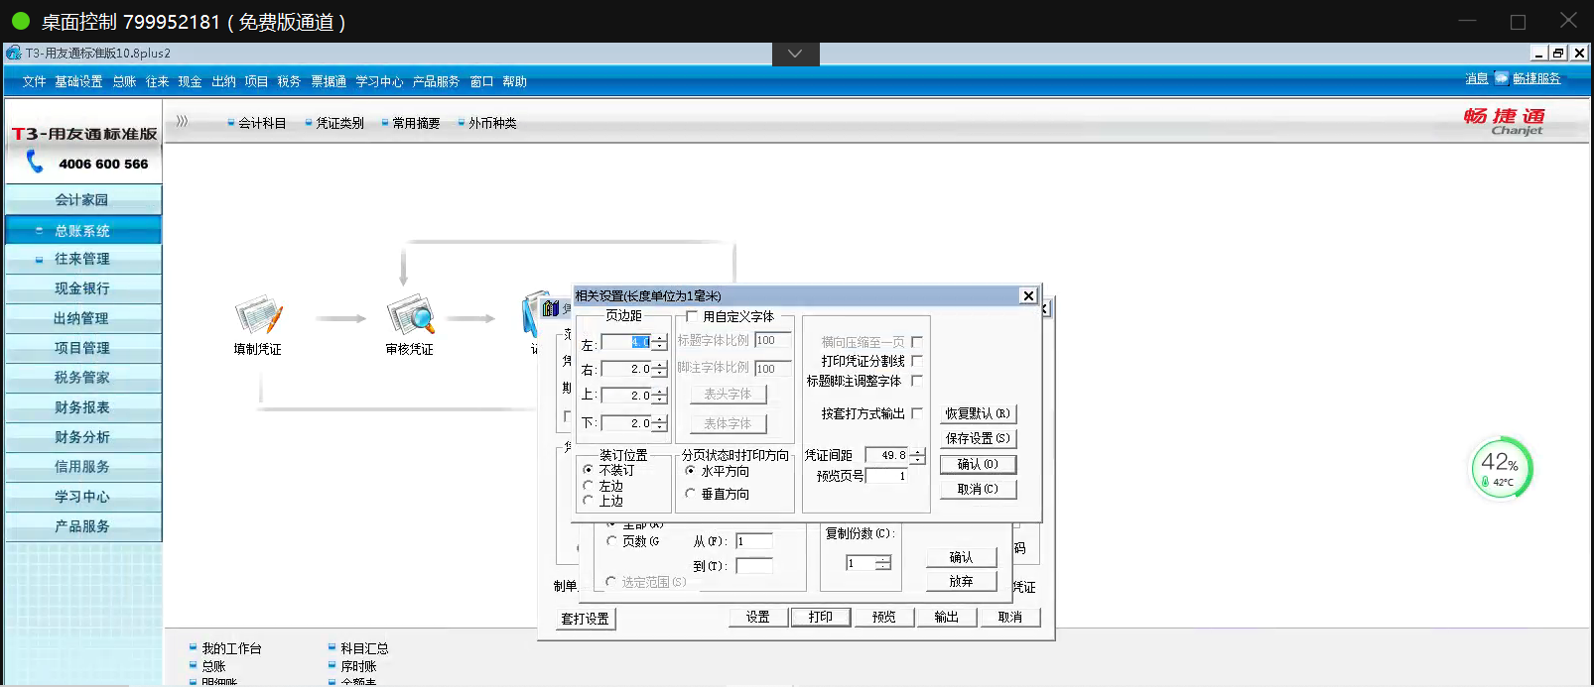1594x687 pixels.
Task: Select the 左边 binding radio button
Action: pyautogui.click(x=589, y=486)
